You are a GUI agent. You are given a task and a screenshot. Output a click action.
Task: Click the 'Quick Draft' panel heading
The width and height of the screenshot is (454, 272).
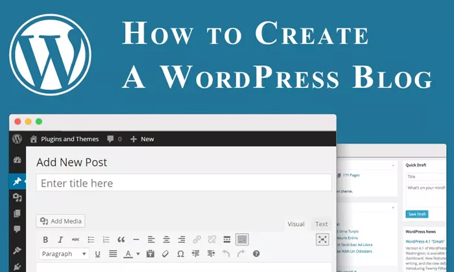pyautogui.click(x=416, y=165)
